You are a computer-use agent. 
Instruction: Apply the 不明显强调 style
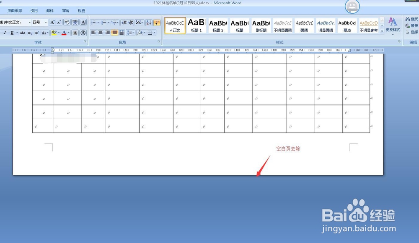(x=282, y=26)
